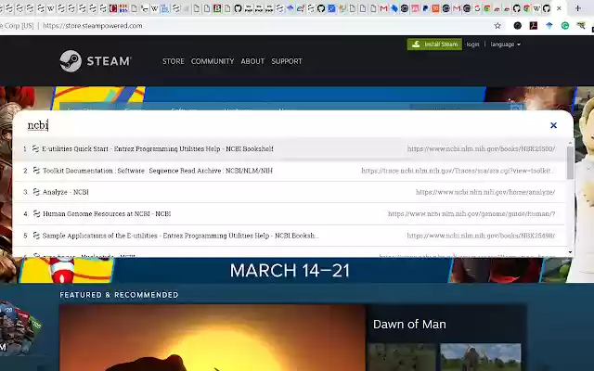Click the "Dawn of Man" title
594x371 pixels.
click(x=409, y=324)
